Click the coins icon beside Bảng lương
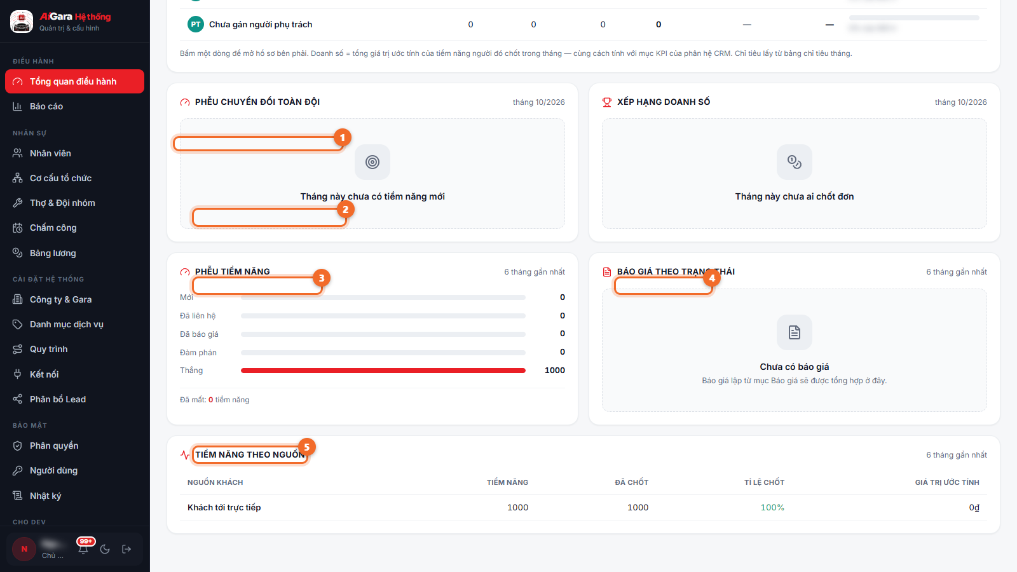Viewport: 1017px width, 572px height. point(18,253)
